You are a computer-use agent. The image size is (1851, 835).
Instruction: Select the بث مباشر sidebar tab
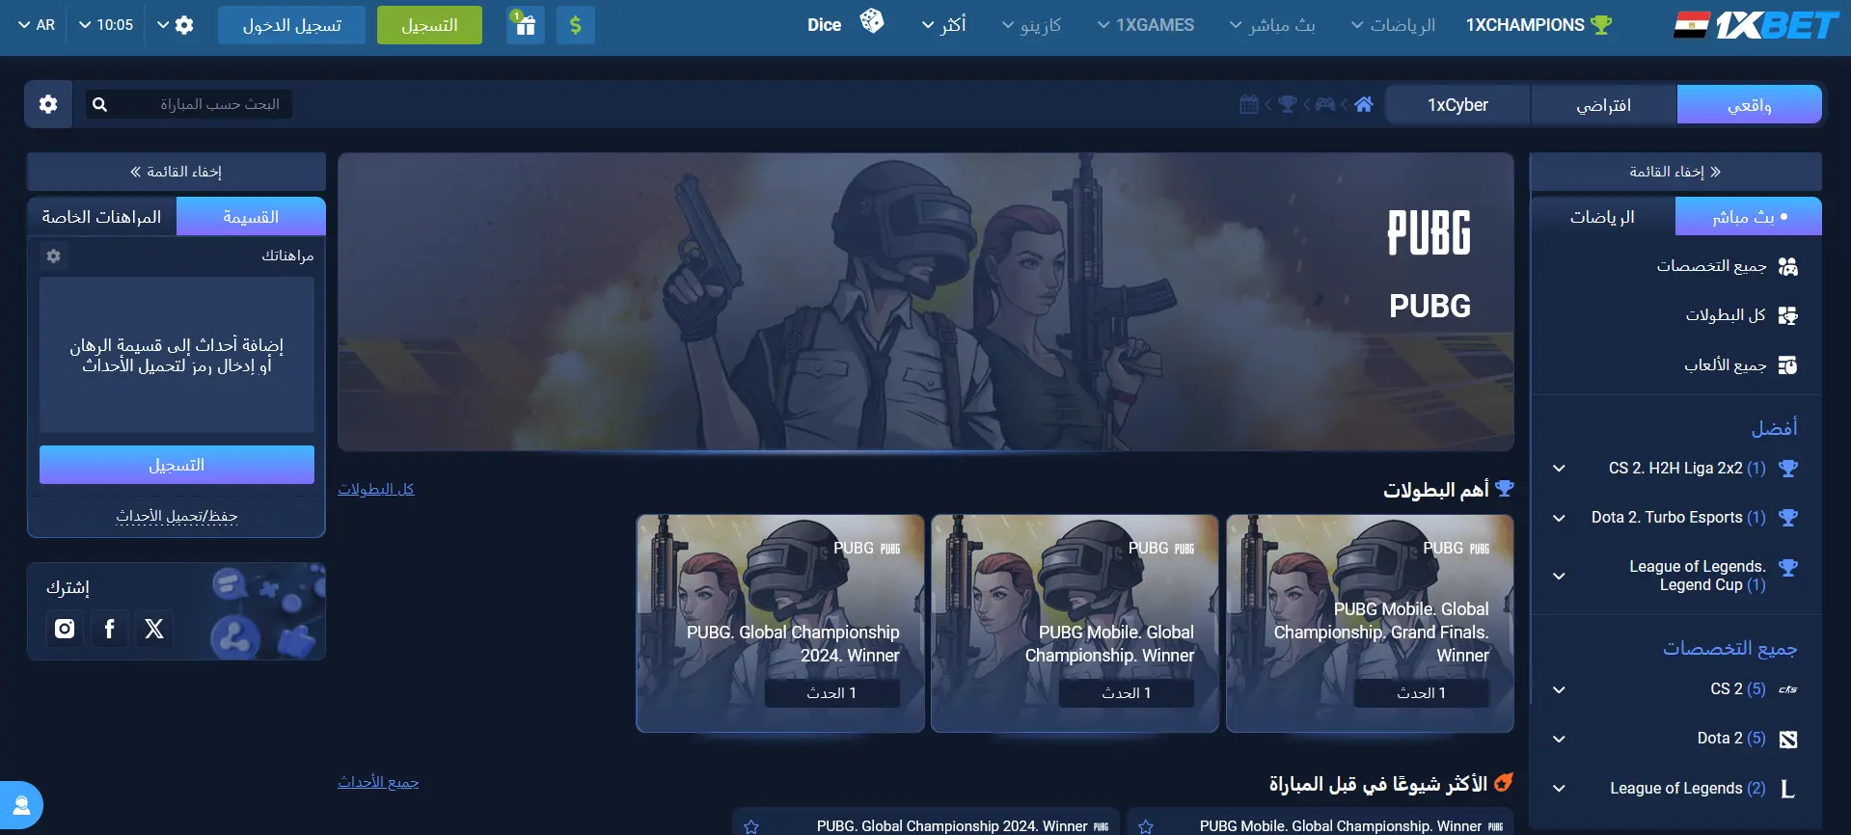point(1749,217)
